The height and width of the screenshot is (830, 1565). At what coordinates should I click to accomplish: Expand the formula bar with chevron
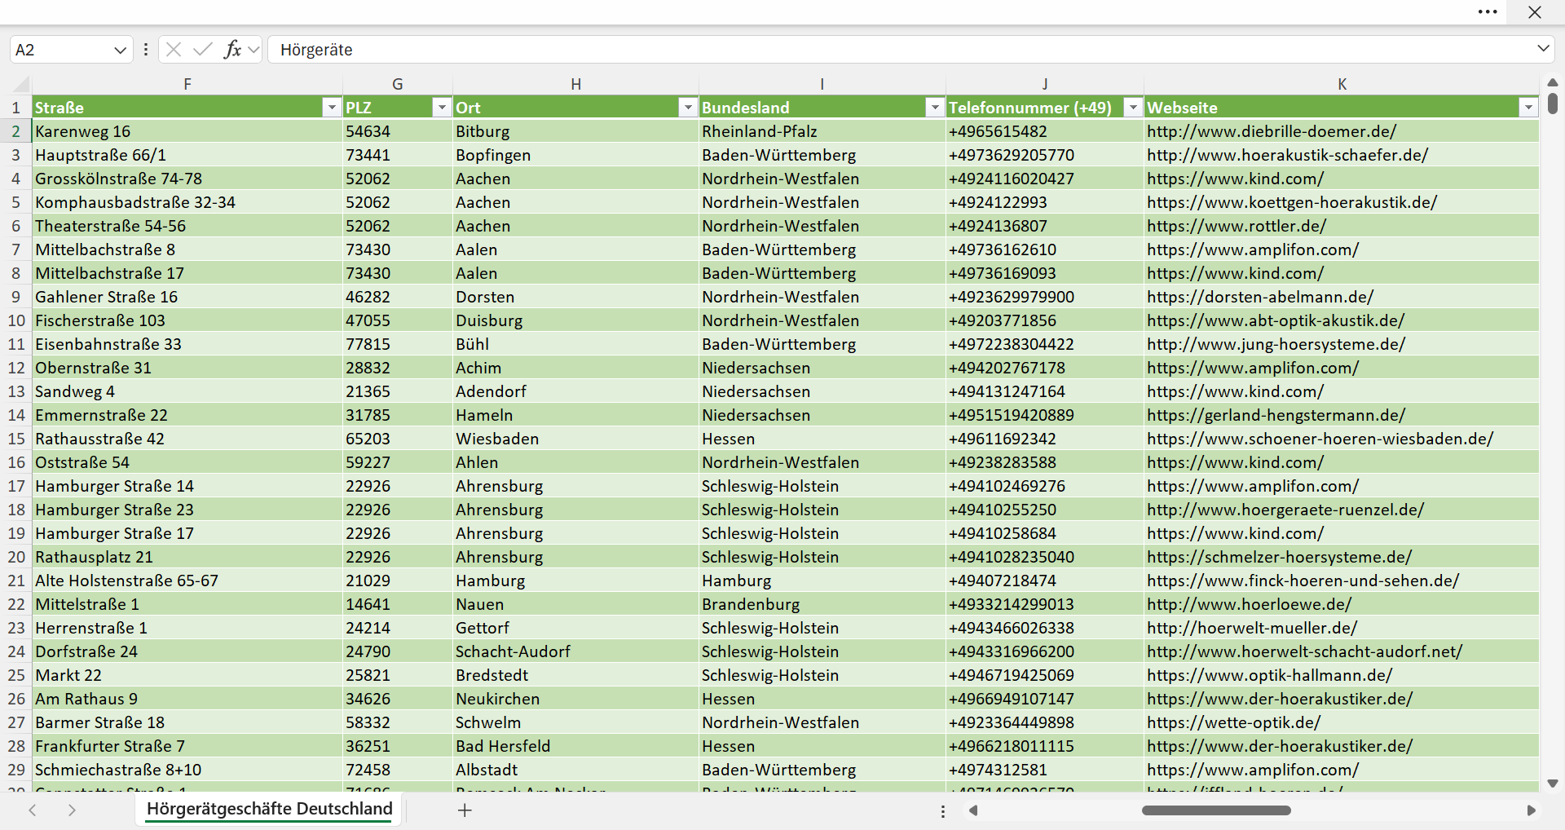click(1543, 48)
